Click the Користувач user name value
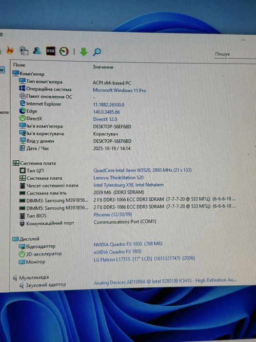 [x=106, y=134]
